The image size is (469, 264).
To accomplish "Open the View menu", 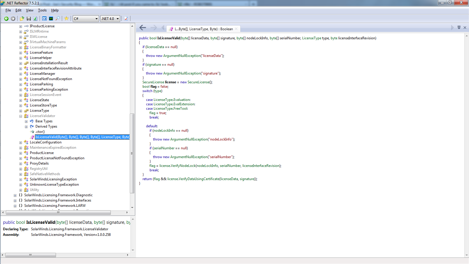I will [30, 10].
